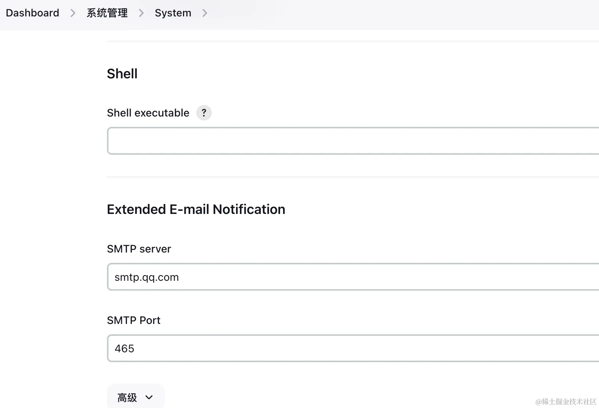599x408 pixels.
Task: Click the Extended E-mail Notification heading
Action: click(x=196, y=209)
